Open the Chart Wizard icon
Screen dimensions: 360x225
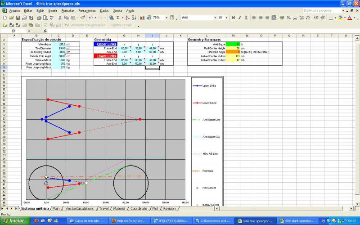[142, 18]
